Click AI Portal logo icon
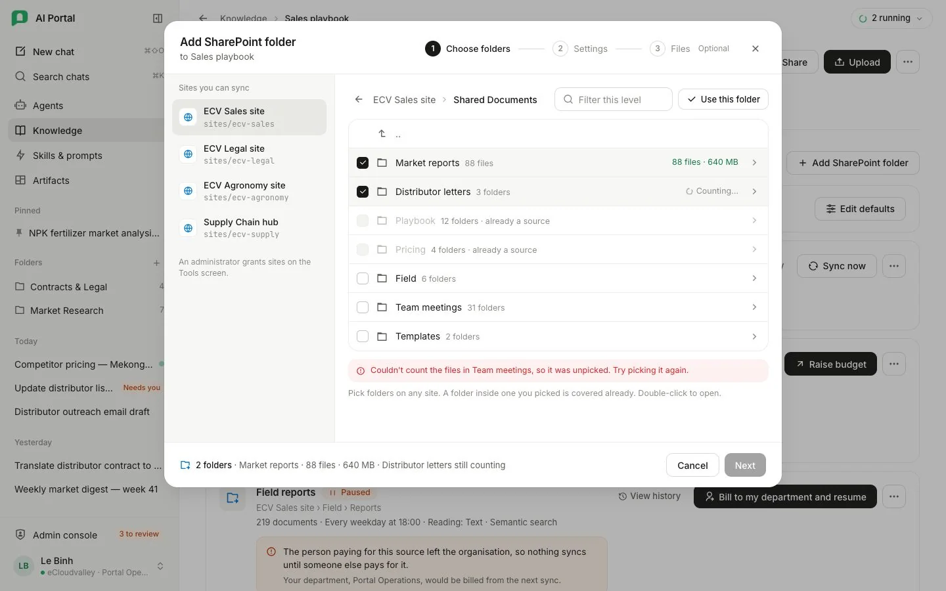Screen dimensions: 946x591 coord(20,18)
